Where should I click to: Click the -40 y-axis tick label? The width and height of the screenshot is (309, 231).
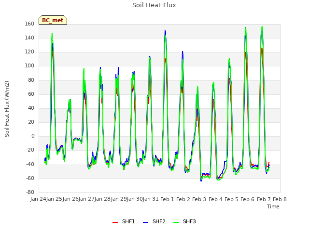[x=30, y=164]
